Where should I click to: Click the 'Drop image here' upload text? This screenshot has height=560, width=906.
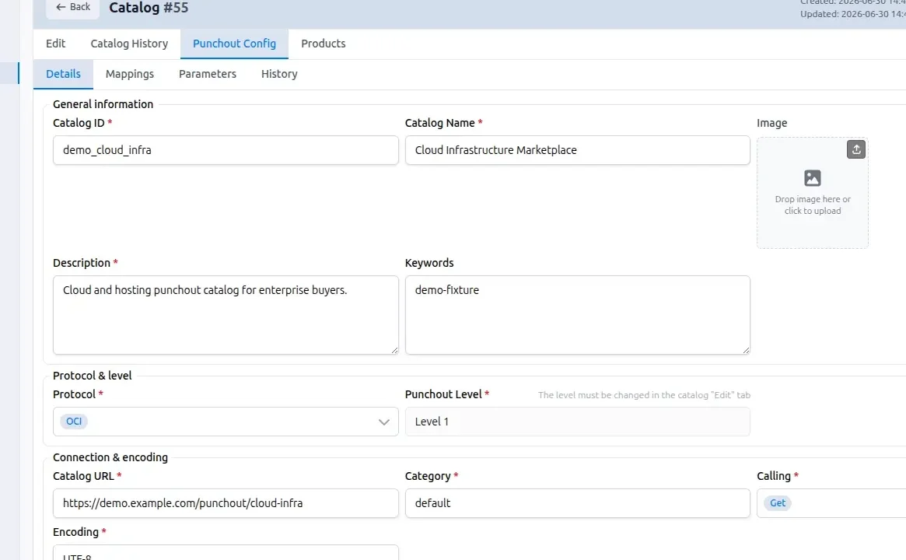pos(813,205)
